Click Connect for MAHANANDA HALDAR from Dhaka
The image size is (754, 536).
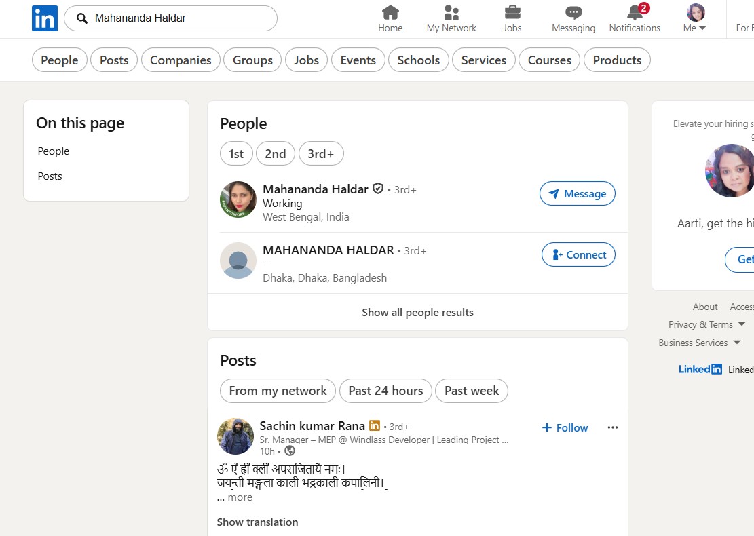578,254
